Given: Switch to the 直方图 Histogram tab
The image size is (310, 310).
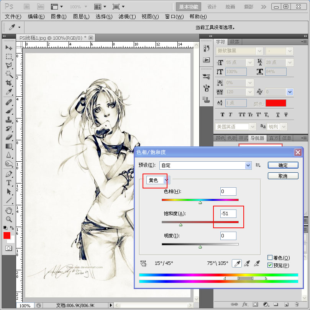Looking at the screenshot, I should [x=274, y=138].
